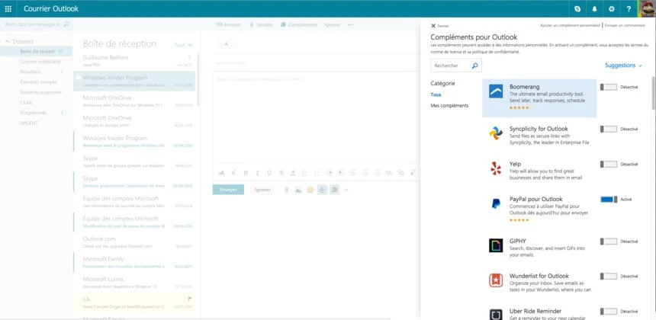Click the font color icon
This screenshot has width=656, height=320.
[x=293, y=172]
